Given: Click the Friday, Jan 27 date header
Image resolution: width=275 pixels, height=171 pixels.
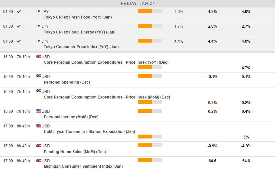Looking at the screenshot, I should 137,3.
